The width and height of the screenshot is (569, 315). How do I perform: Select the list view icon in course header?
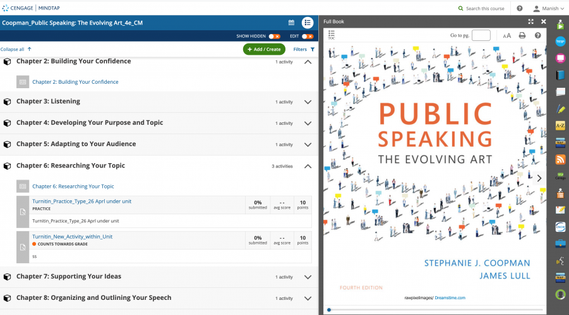click(308, 23)
